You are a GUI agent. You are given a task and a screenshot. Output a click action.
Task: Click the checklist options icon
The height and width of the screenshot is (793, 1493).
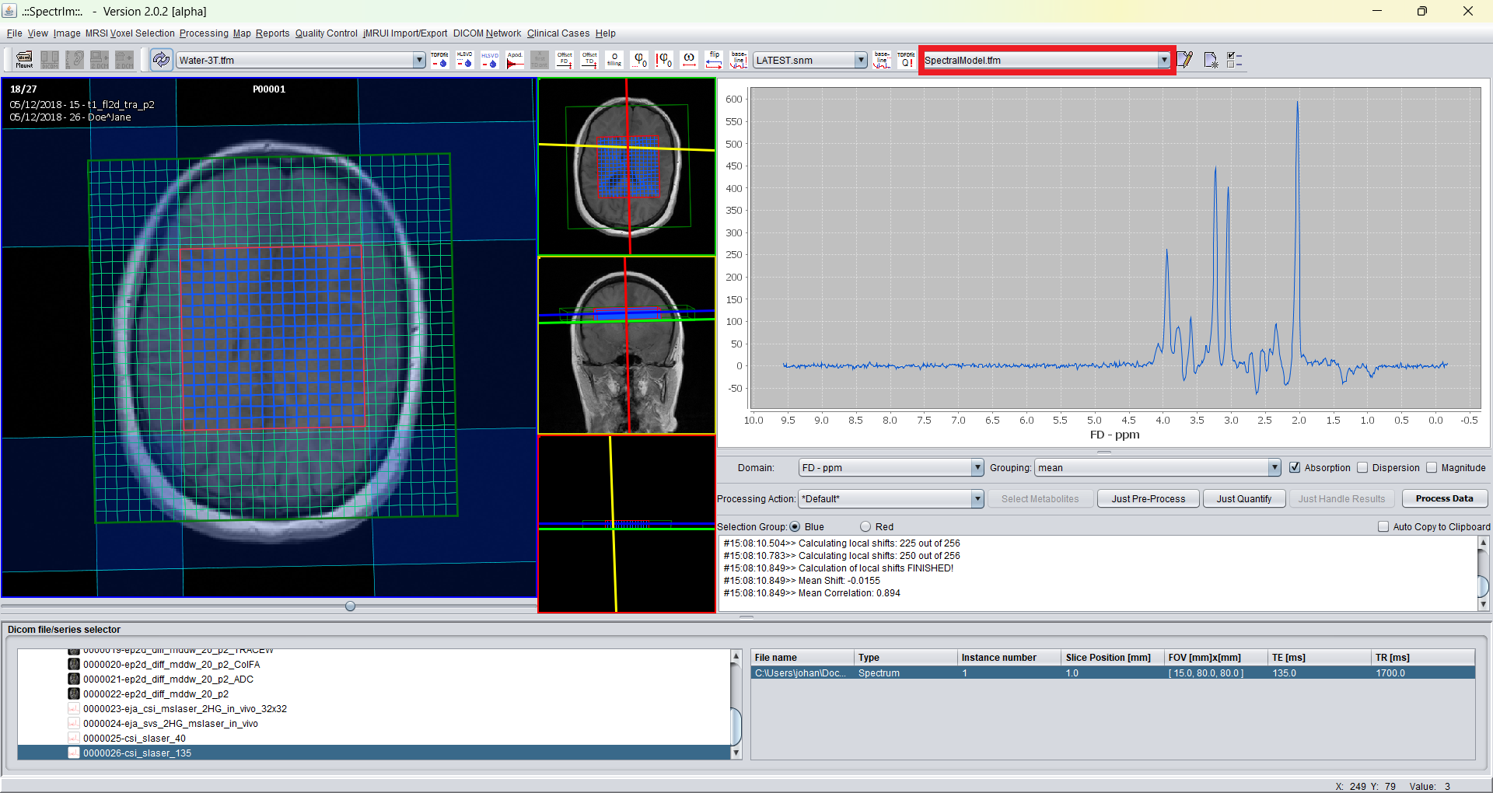pos(1235,60)
